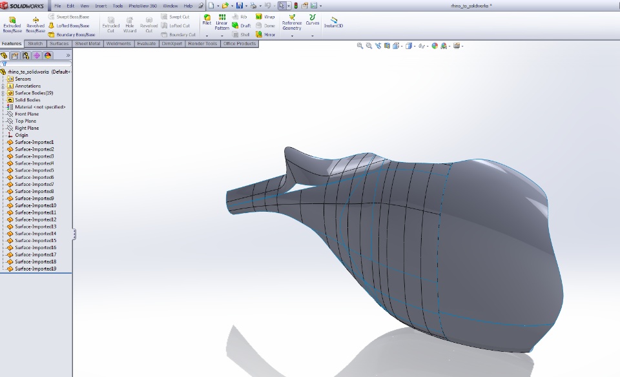Click the Rebuild traffic light icon

(296, 6)
